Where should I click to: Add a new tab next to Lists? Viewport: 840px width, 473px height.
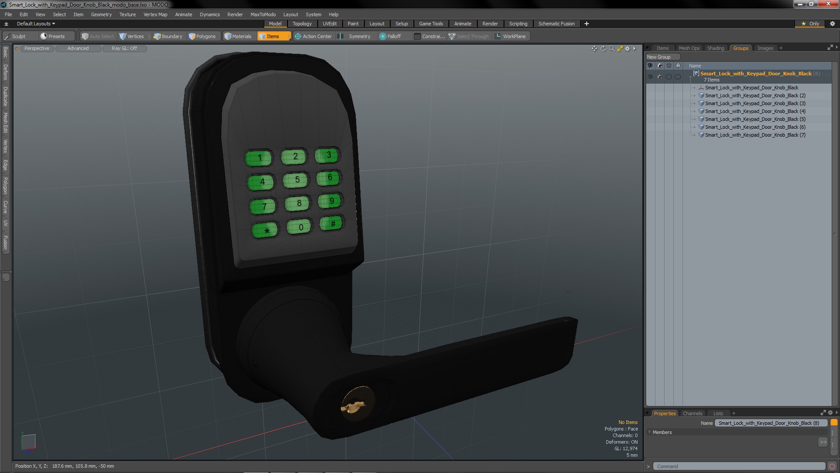click(734, 413)
